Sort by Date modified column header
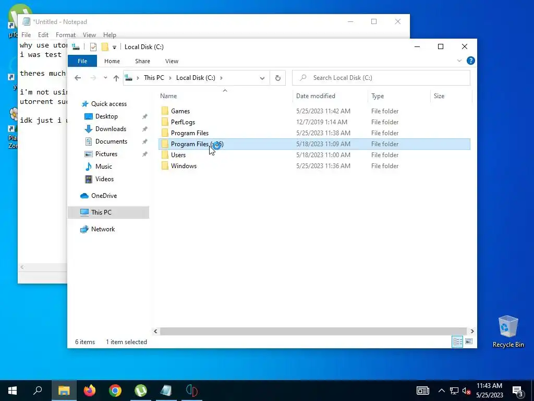534x401 pixels. click(x=330, y=96)
